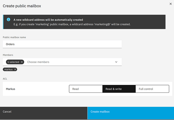Expand the Members dropdown chevron
This screenshot has height=120, width=174.
116,62
